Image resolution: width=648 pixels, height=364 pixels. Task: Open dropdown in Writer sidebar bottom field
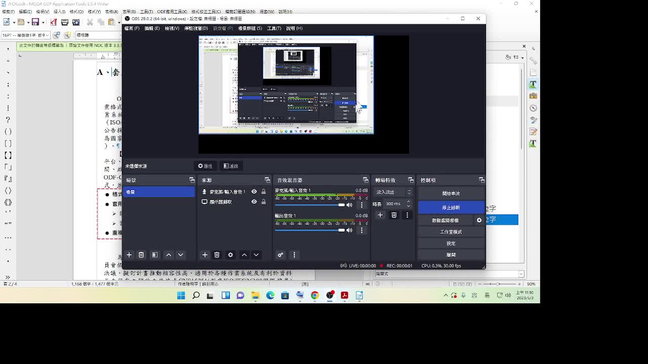coord(521,274)
